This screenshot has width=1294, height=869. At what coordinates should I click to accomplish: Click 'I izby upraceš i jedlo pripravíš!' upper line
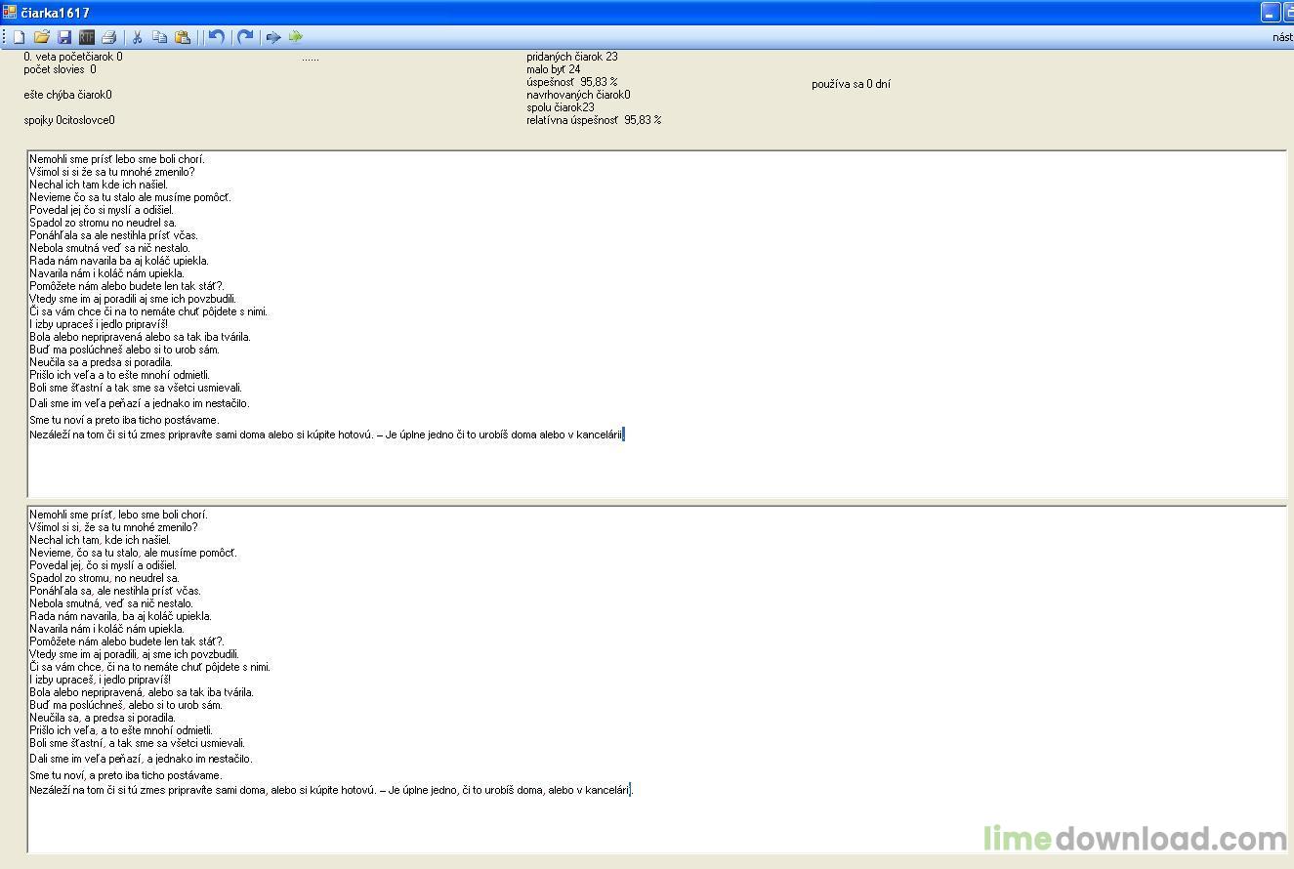(x=99, y=324)
